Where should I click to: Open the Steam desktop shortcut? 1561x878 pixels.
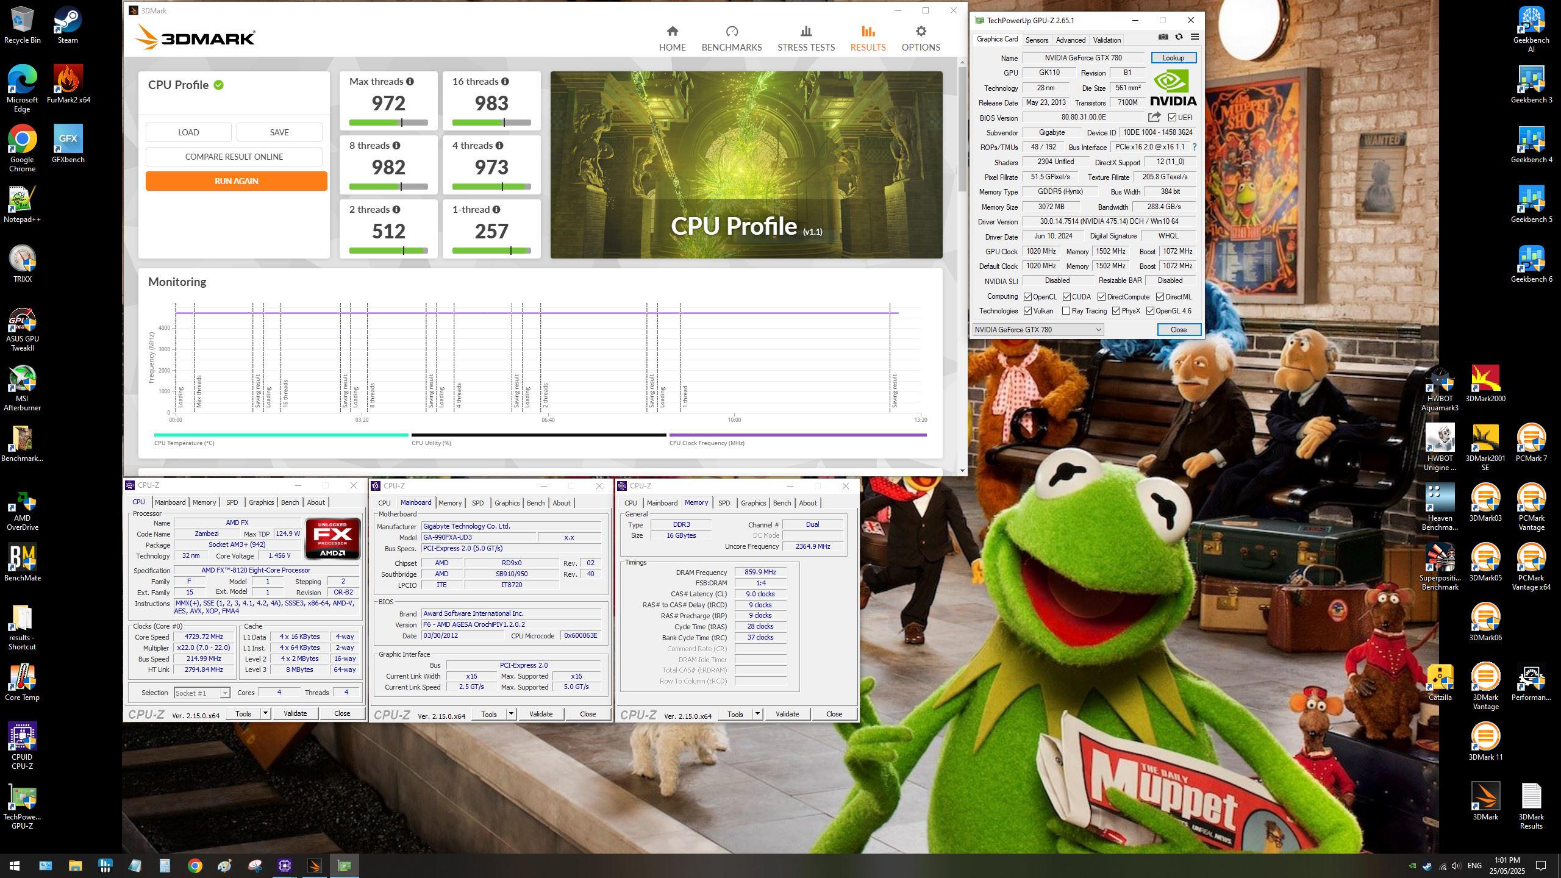click(67, 26)
